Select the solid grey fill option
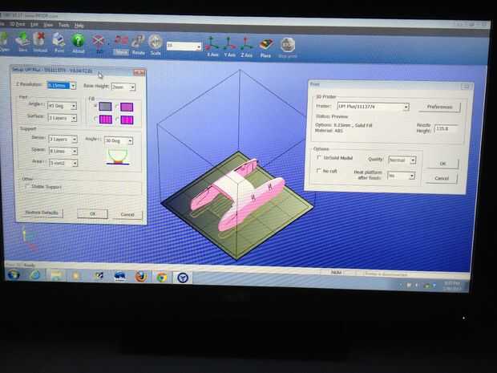Viewport: 497px width, 373px height. pos(105,107)
